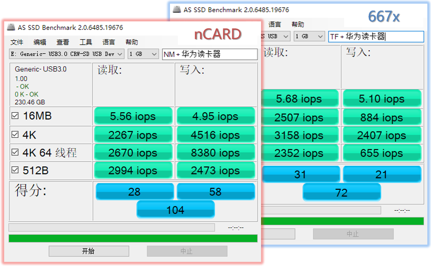The width and height of the screenshot is (431, 266).
Task: Uncheck the 4K test checkbox
Action: (15, 135)
